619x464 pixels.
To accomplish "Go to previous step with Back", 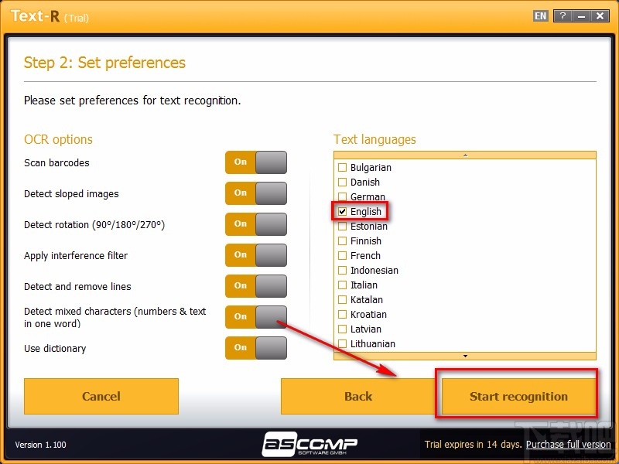I will pos(357,396).
